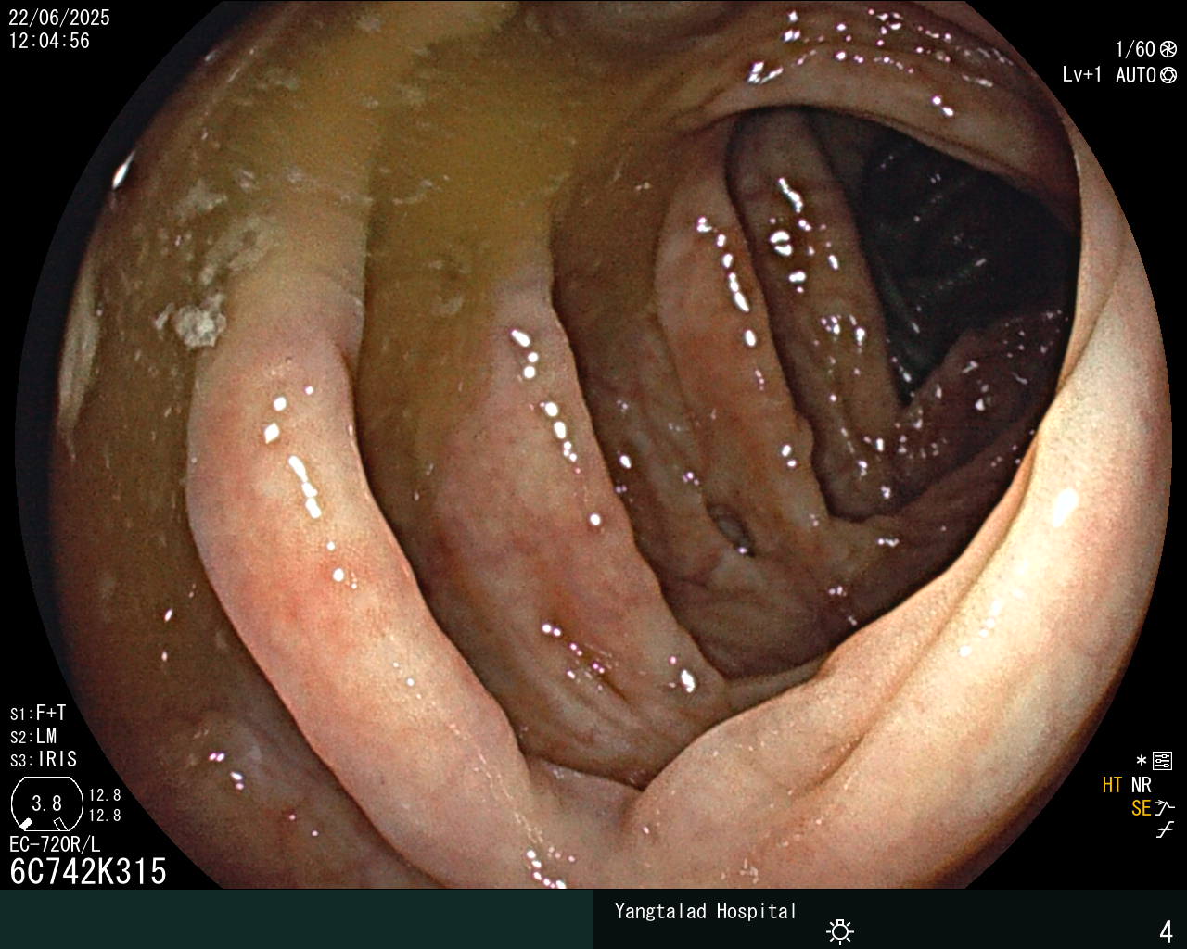Click the structure enhancement curve icon next to SE

click(x=1165, y=808)
